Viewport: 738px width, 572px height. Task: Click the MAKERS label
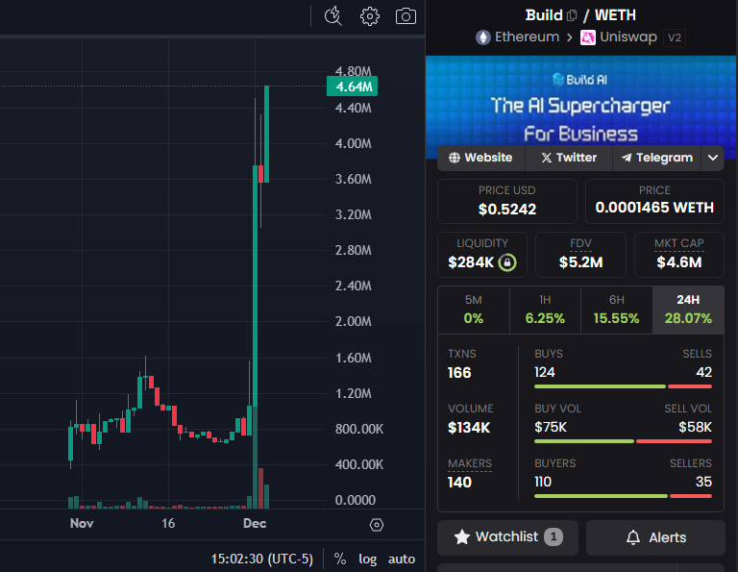470,463
